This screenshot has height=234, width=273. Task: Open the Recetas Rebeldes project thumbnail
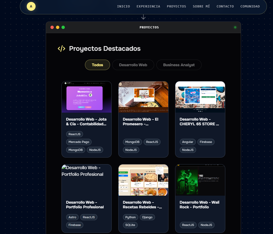tap(143, 180)
